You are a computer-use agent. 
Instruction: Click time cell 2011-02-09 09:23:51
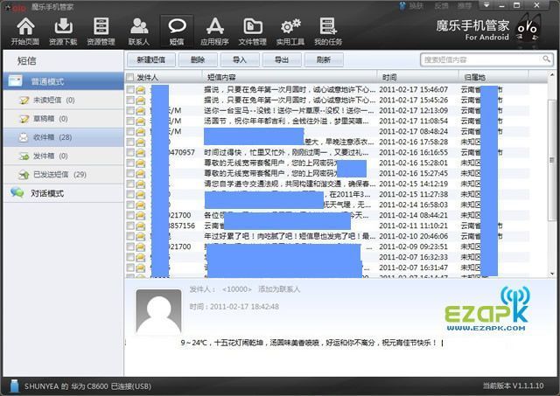pos(413,247)
